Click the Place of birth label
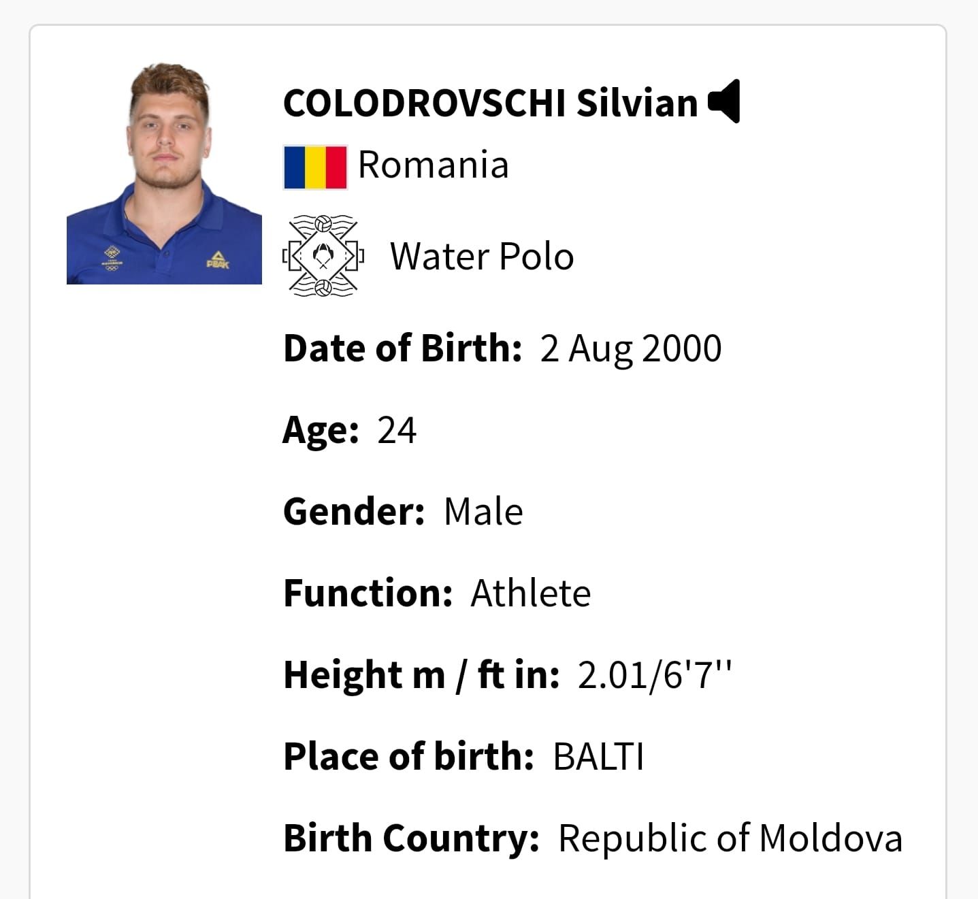Screen dimensions: 978x899 point(408,757)
